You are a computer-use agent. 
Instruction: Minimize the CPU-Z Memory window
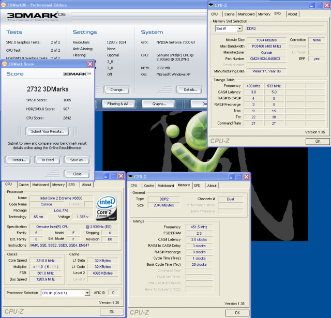[x=232, y=177]
